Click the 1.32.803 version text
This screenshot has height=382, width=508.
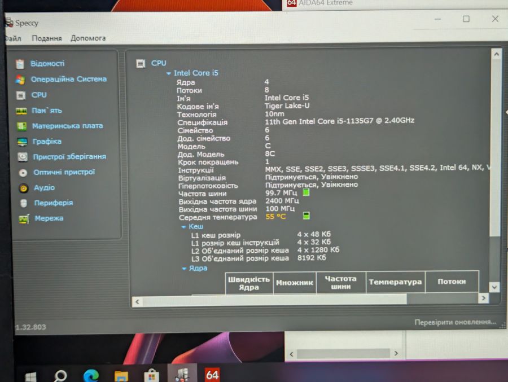[x=31, y=327]
